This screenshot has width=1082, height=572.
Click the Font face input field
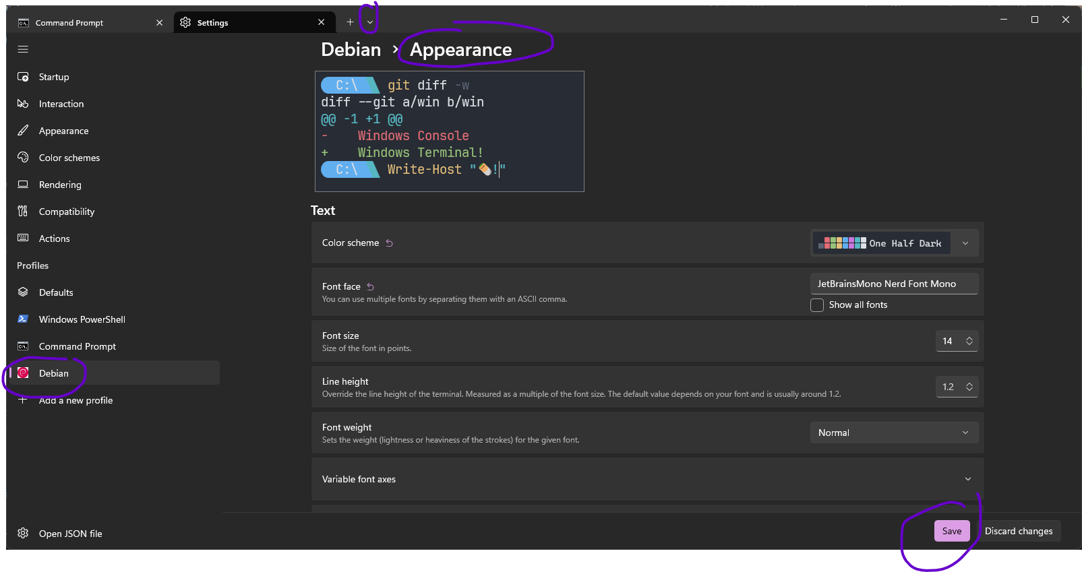coord(894,284)
